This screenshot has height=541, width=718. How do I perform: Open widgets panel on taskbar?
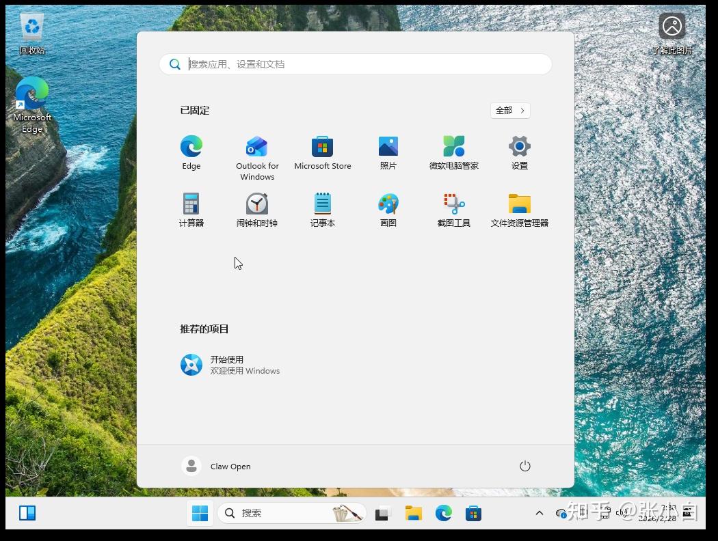27,513
